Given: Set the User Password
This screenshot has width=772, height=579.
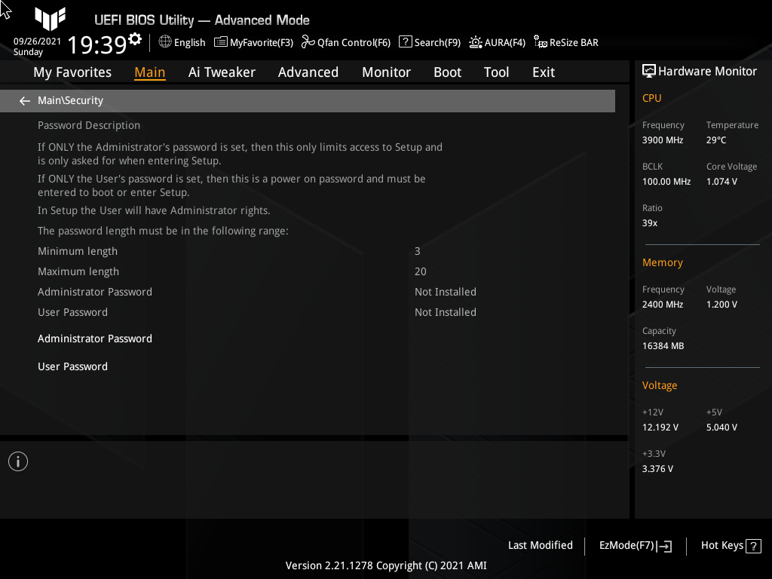Looking at the screenshot, I should 72,366.
